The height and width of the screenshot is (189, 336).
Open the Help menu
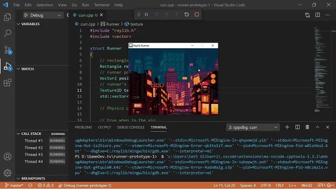click(119, 5)
